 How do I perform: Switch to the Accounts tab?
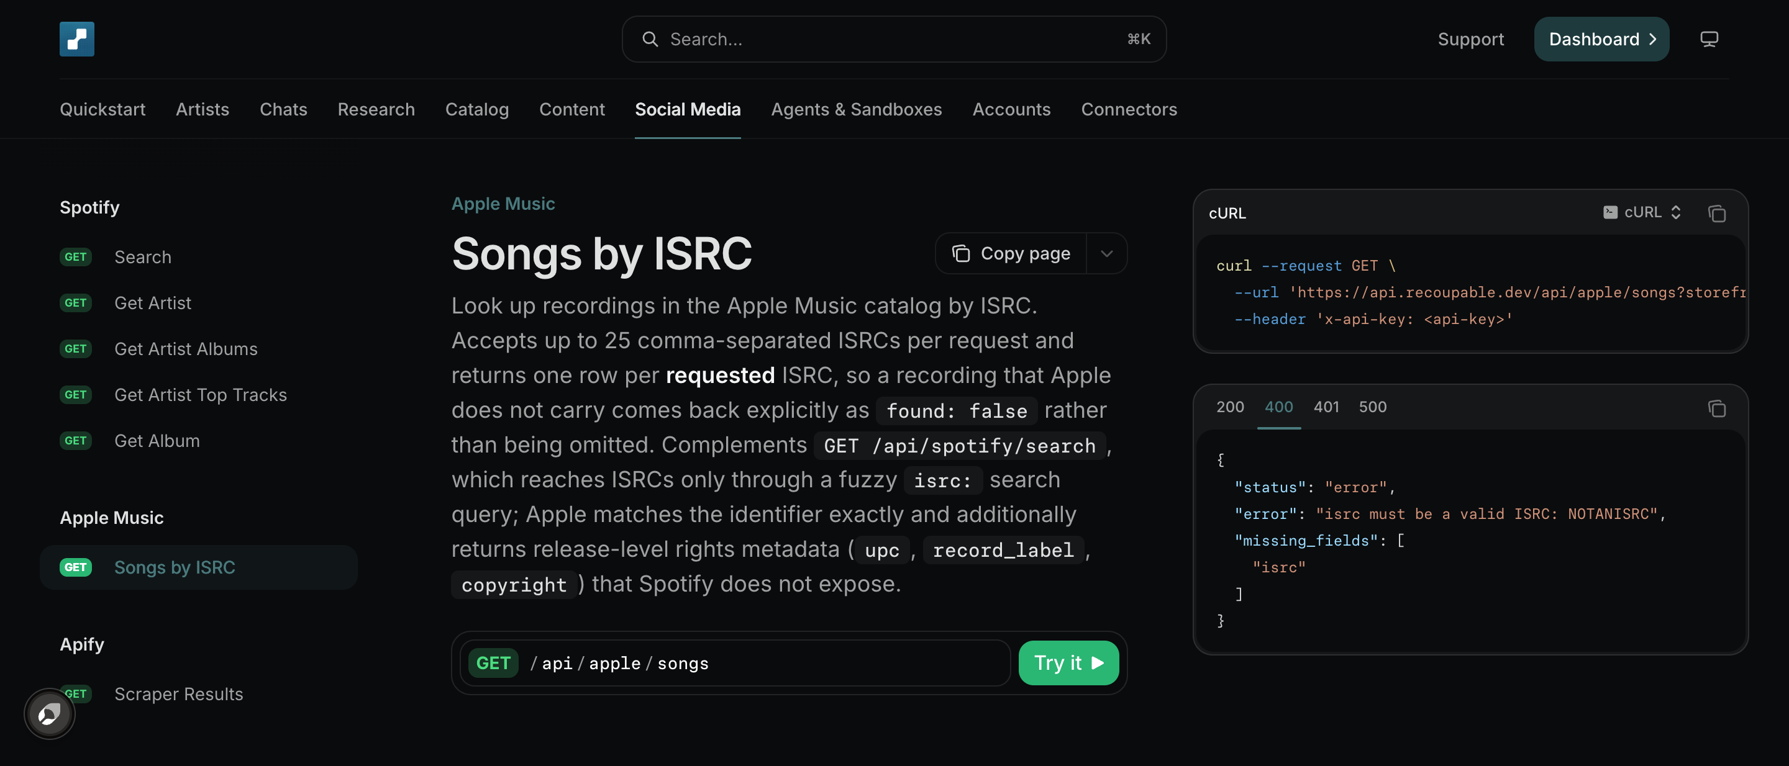[x=1011, y=109]
